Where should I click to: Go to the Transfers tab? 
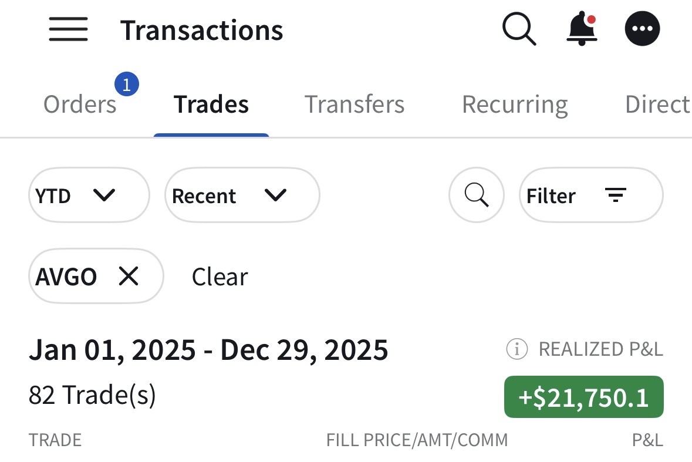tap(355, 104)
